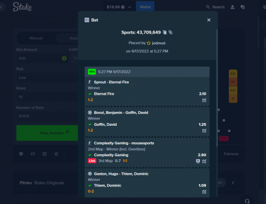Screen dimensions: 266x204
Task: Open the balance currency dropdown
Action: point(119,7)
